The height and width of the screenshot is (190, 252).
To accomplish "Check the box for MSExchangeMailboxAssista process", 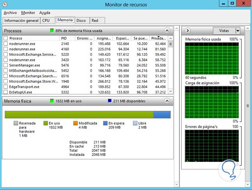I will pyautogui.click(x=6, y=71).
